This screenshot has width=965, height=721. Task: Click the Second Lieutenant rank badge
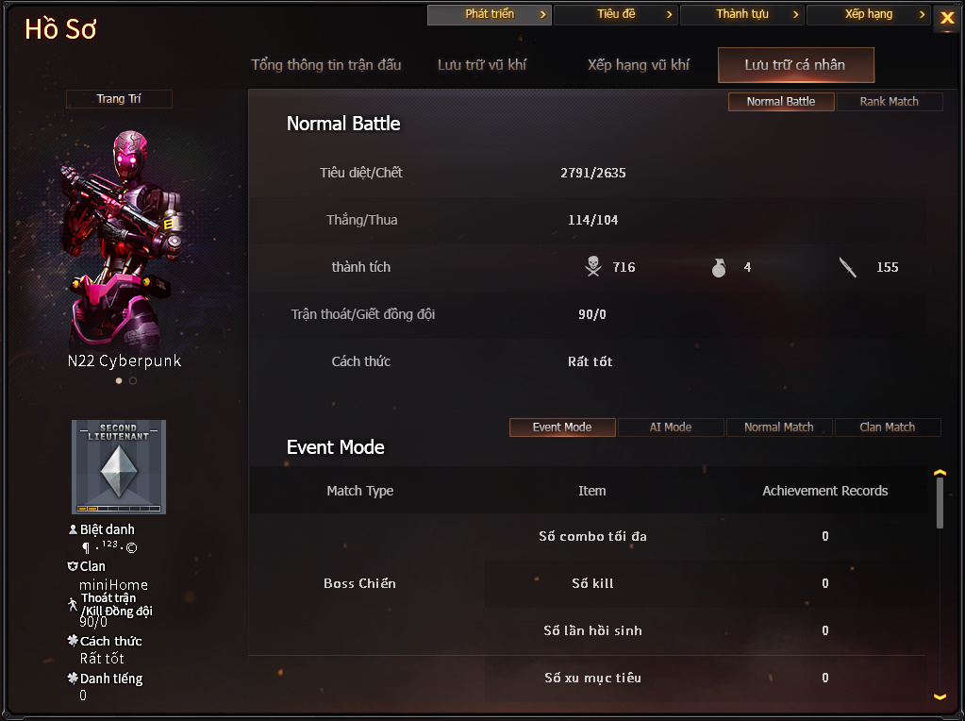119,467
